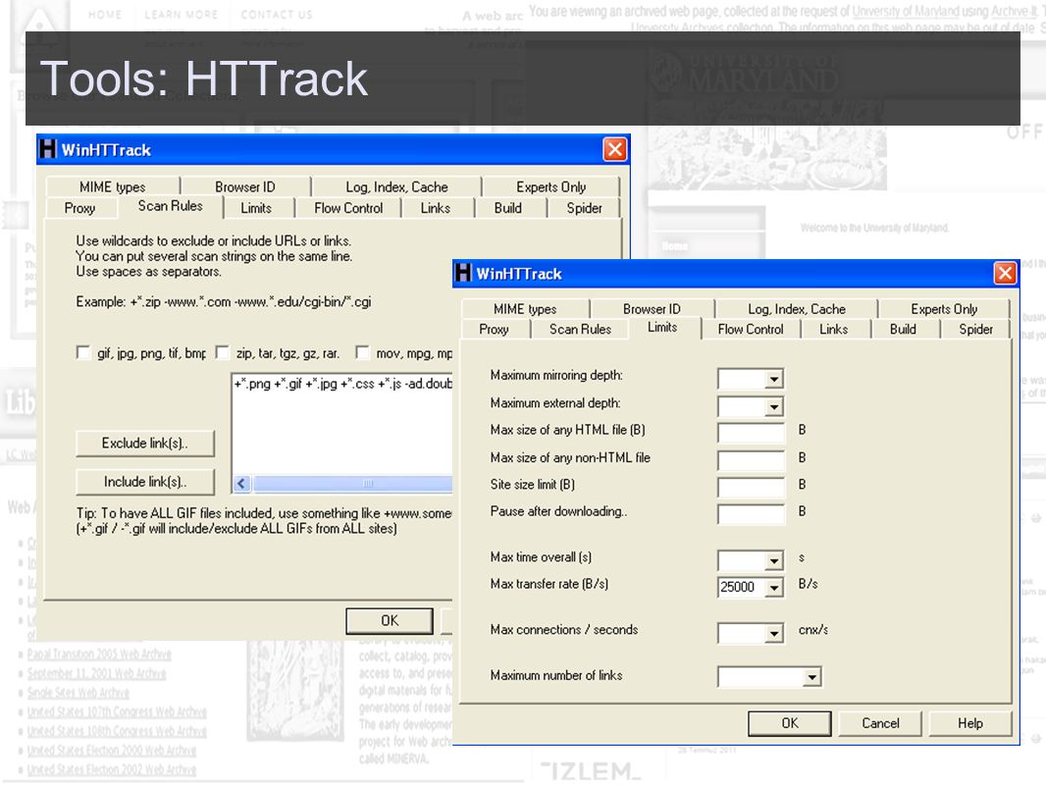This screenshot has width=1046, height=785.
Task: Click the scan rules scrollbar left arrow
Action: click(x=241, y=484)
